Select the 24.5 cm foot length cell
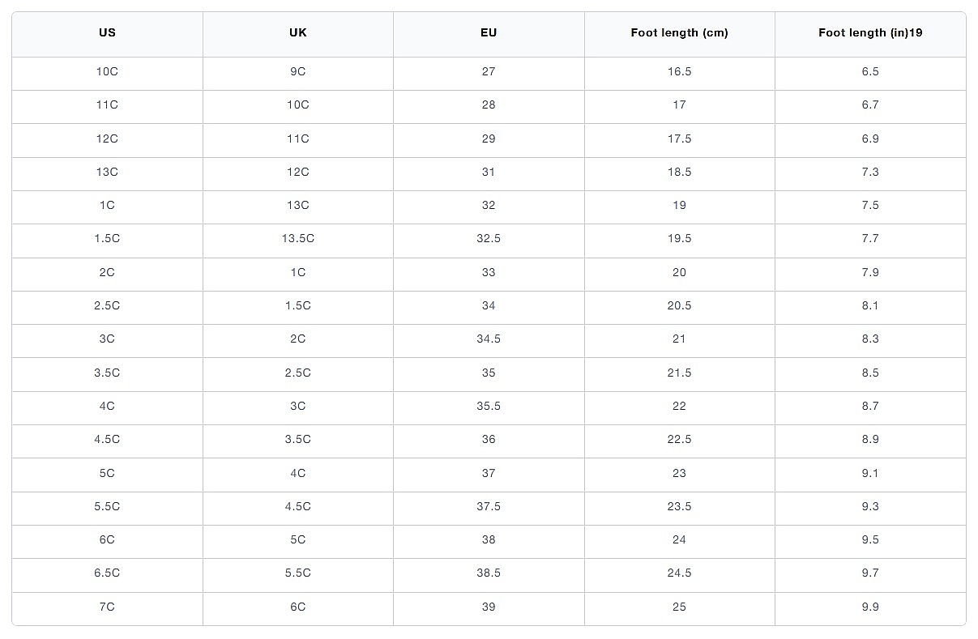The height and width of the screenshot is (639, 978). click(x=679, y=573)
